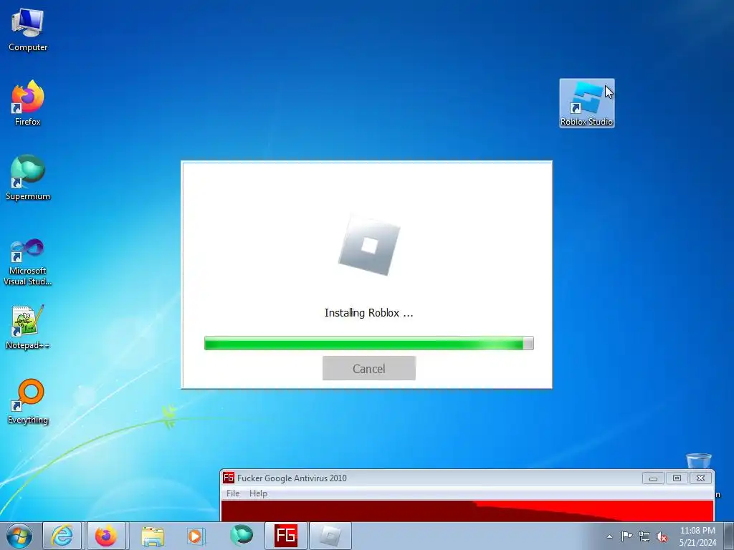Click the muted volume tray icon
Screen dimensions: 734x550
tap(662, 536)
